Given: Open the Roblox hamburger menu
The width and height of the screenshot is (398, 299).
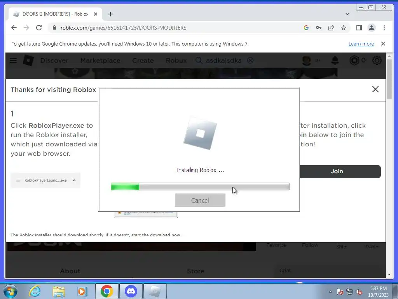Looking at the screenshot, I should (x=13, y=60).
